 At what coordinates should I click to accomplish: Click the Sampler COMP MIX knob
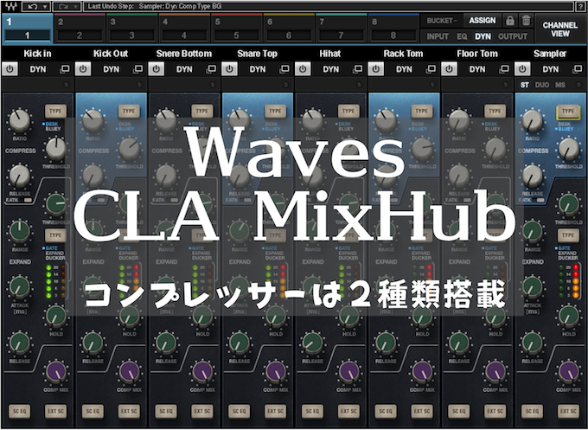click(x=568, y=372)
